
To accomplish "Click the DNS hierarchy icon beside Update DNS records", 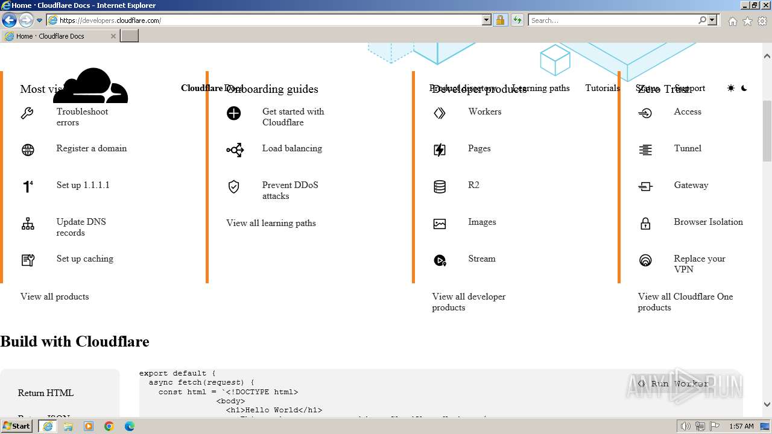I will (x=28, y=224).
